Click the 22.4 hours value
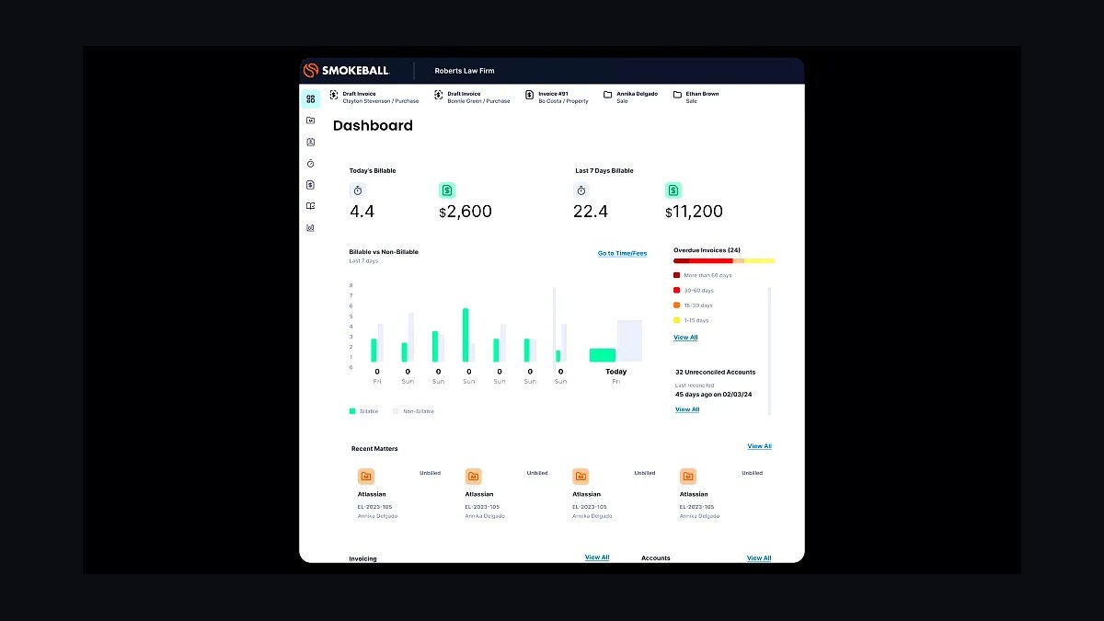1104x621 pixels. 591,212
